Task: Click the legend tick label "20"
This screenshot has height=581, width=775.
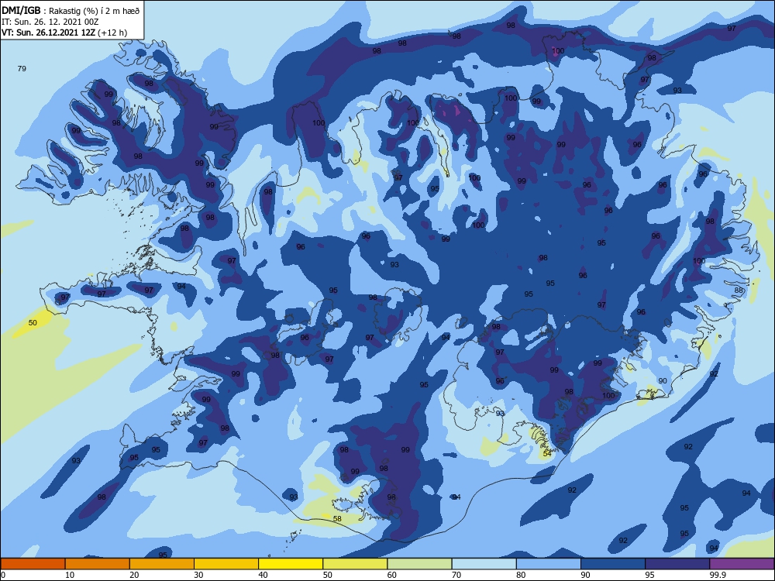Action: pos(134,575)
